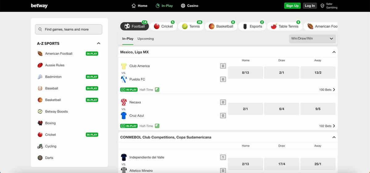Viewport: 370px width, 173px height.
Task: Click the Log In button
Action: (310, 6)
